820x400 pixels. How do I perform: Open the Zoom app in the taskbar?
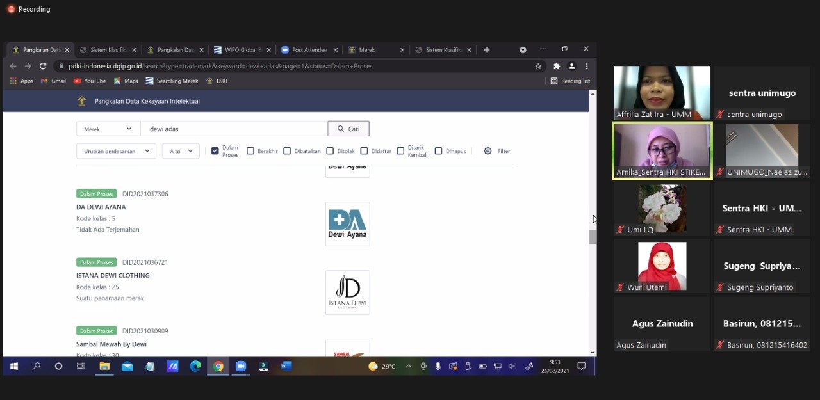241,366
